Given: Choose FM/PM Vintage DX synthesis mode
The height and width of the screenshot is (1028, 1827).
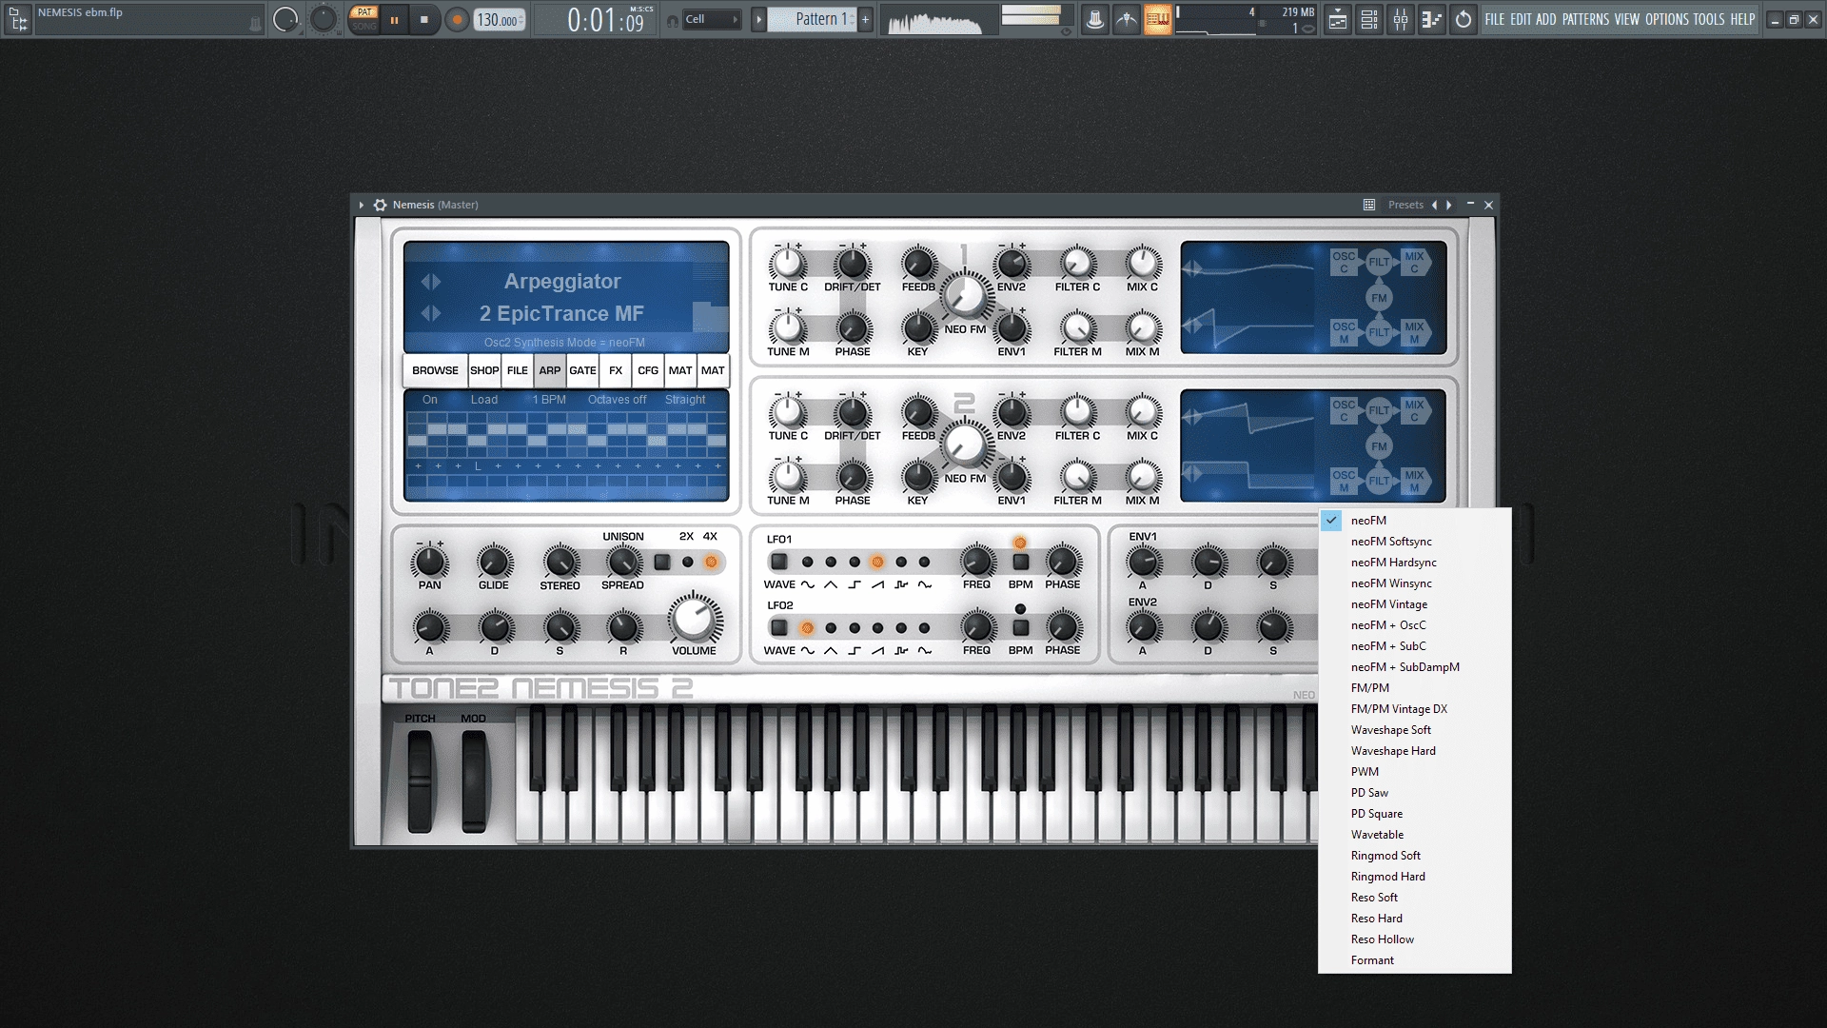Looking at the screenshot, I should (1415, 709).
